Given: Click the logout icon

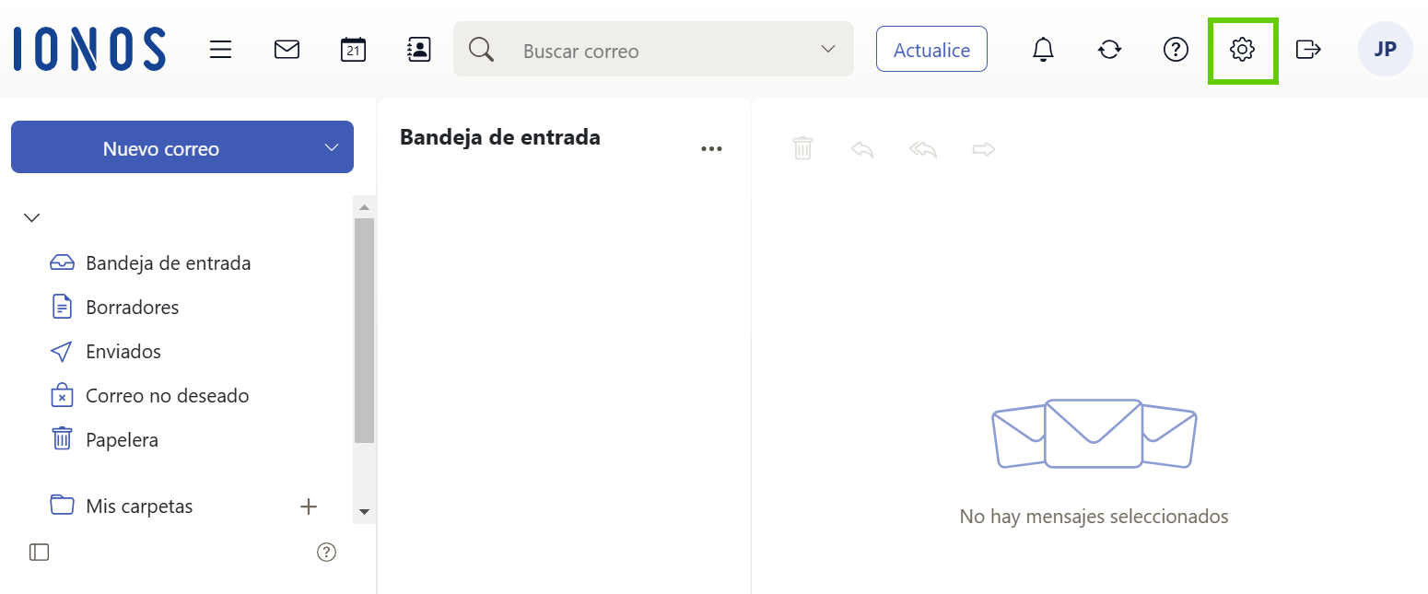Looking at the screenshot, I should pos(1308,50).
